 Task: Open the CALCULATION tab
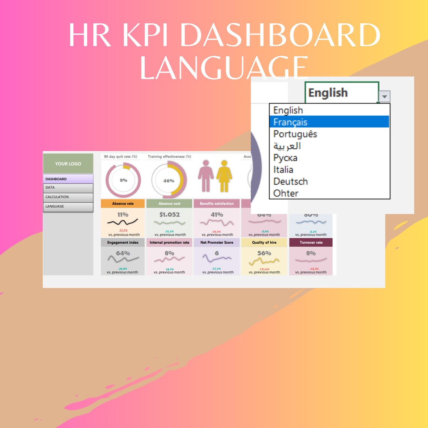point(68,197)
